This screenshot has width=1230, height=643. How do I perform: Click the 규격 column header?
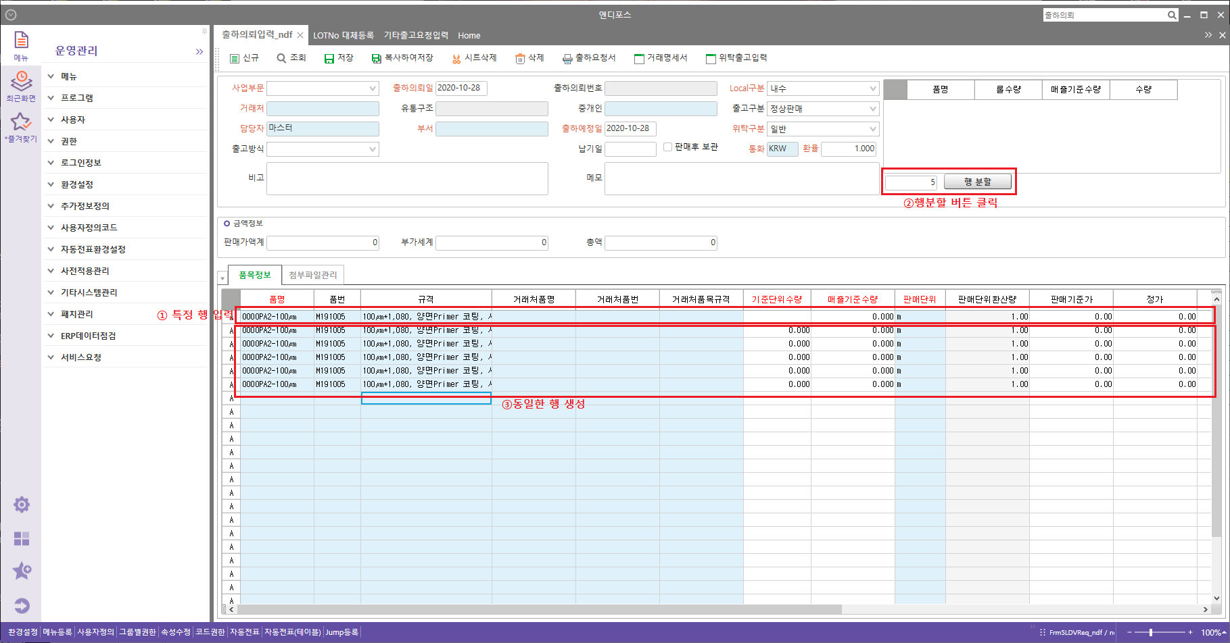point(426,299)
